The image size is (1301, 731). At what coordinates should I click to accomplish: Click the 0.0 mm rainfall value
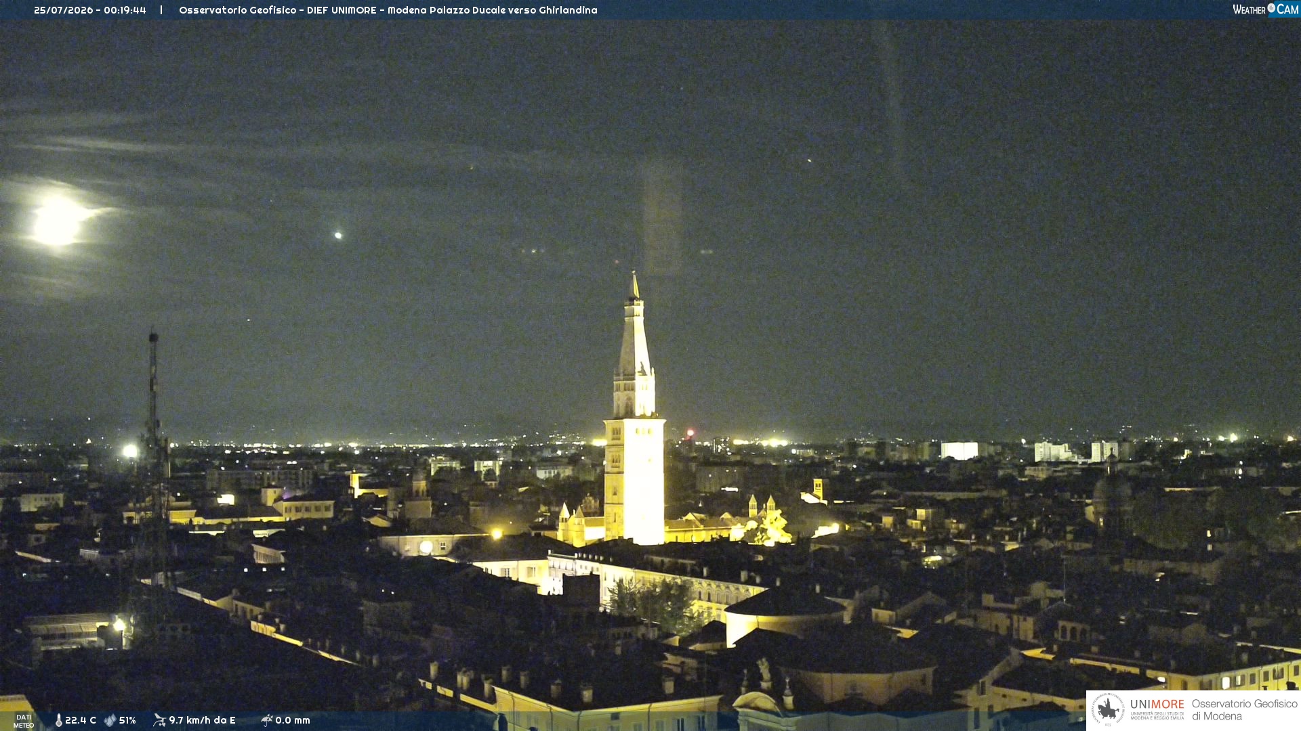(293, 720)
